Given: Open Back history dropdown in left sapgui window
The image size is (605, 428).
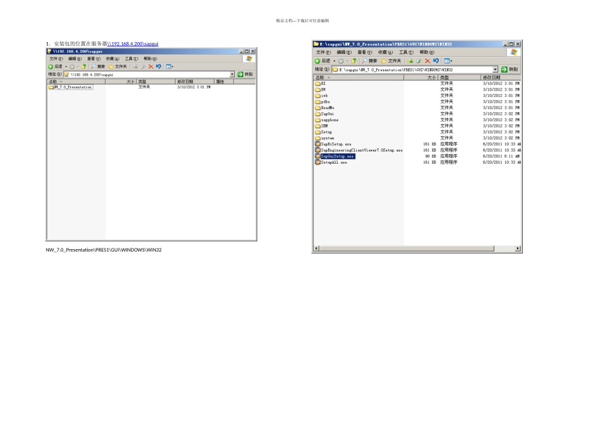Looking at the screenshot, I should (x=66, y=67).
